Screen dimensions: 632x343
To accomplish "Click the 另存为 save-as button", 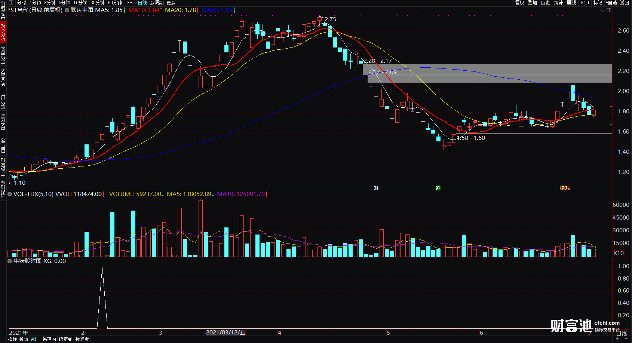I will (49, 339).
